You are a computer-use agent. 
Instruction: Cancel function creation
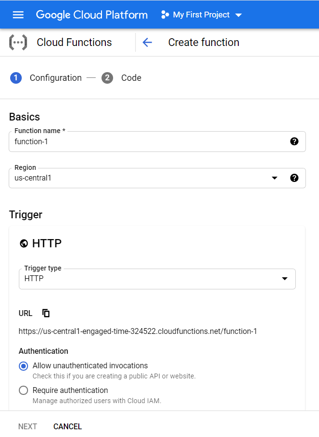point(67,426)
